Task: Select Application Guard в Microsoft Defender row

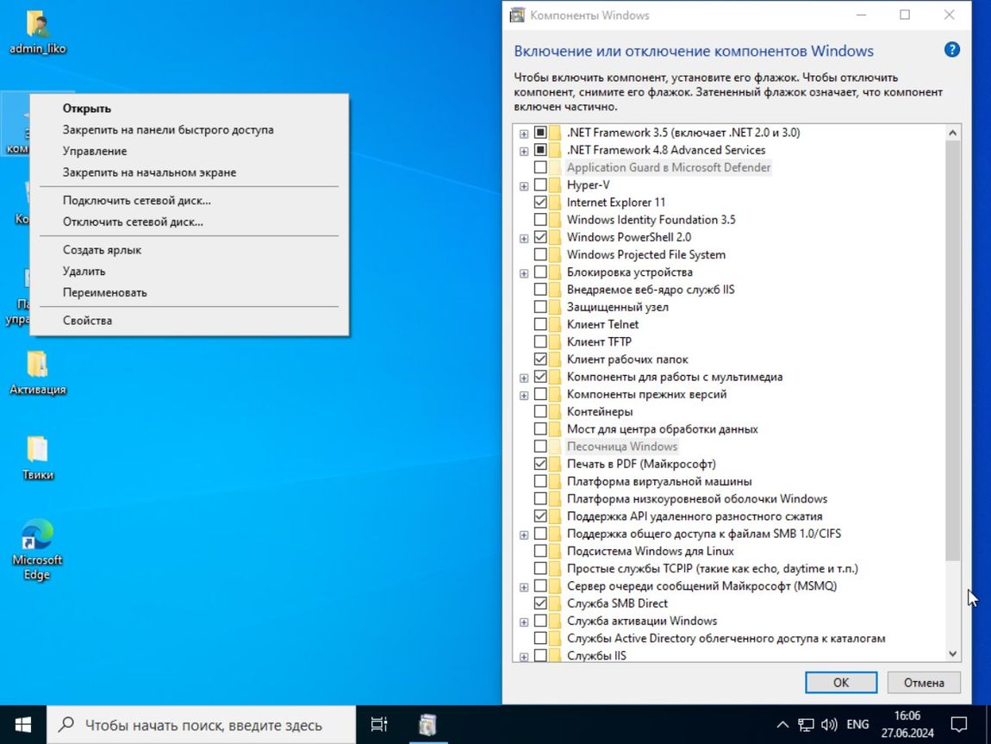Action: pyautogui.click(x=669, y=167)
